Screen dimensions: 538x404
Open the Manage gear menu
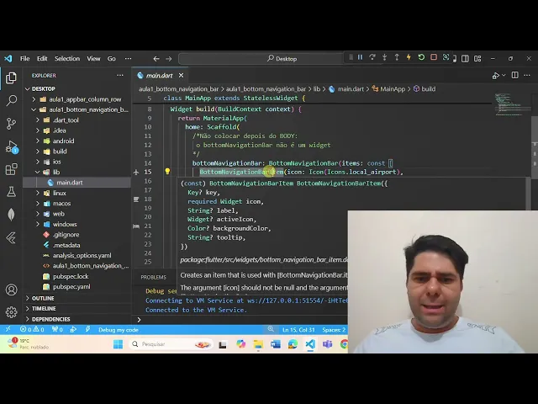[11, 312]
